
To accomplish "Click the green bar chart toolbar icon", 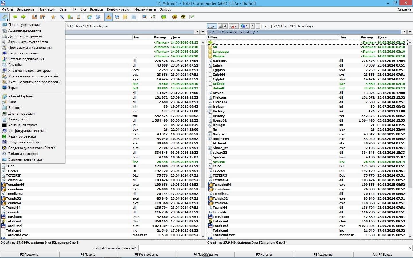I will coord(70,17).
